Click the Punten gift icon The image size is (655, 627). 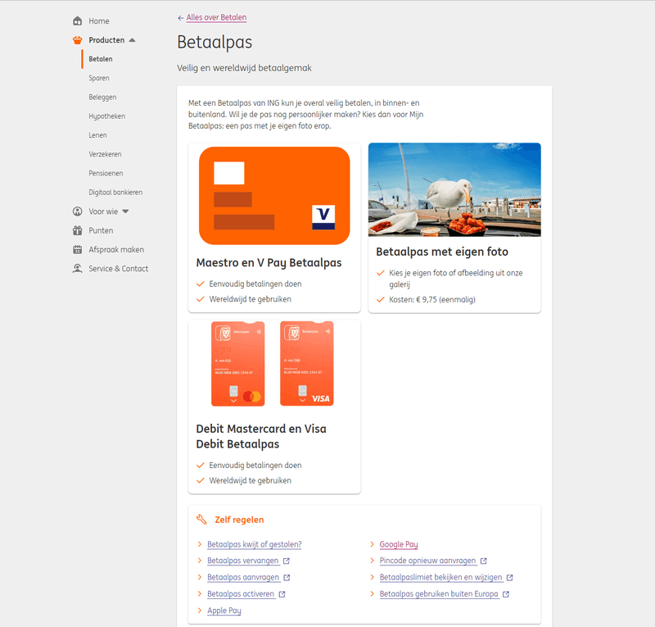(77, 230)
